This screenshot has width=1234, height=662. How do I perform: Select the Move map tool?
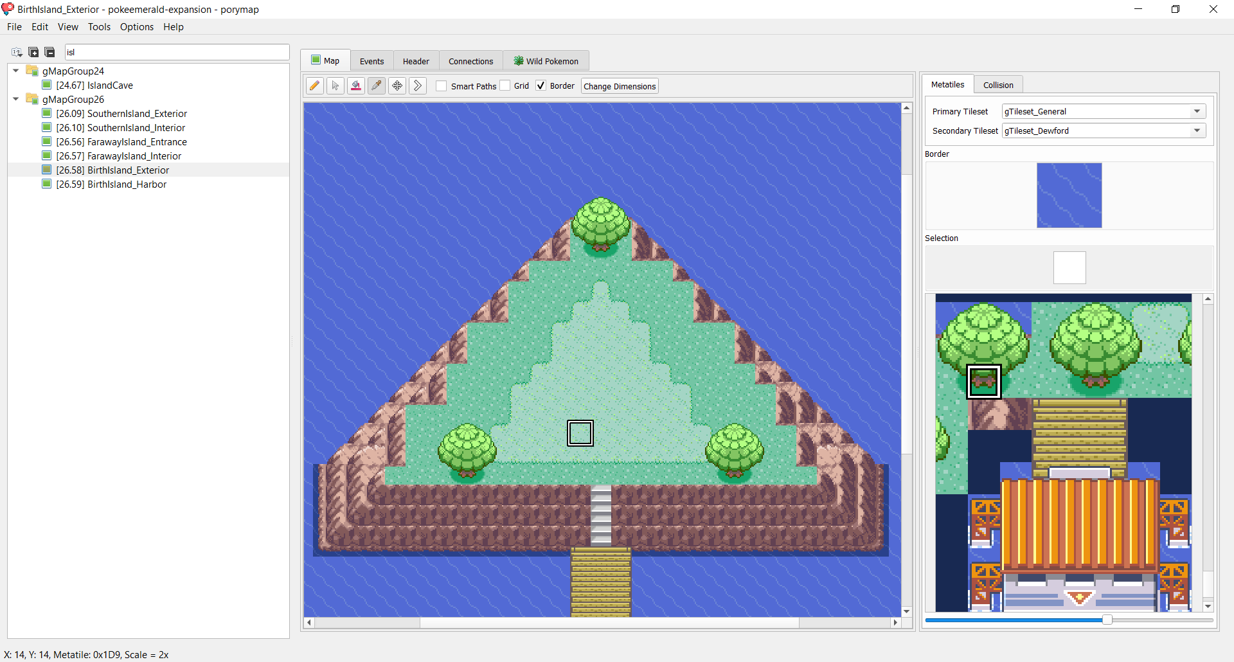397,85
